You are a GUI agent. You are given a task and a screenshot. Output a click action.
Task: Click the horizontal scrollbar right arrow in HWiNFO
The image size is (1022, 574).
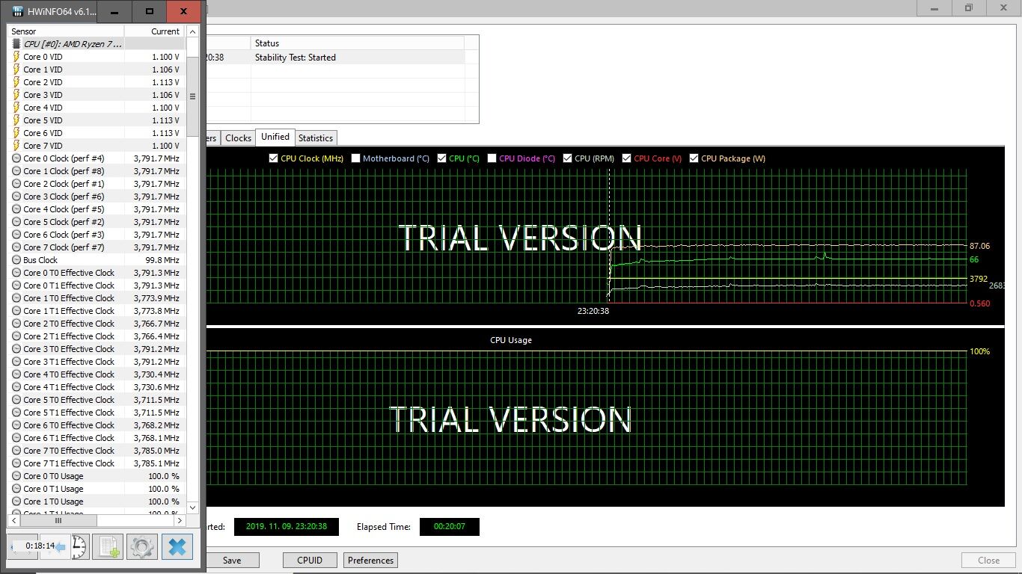(180, 520)
